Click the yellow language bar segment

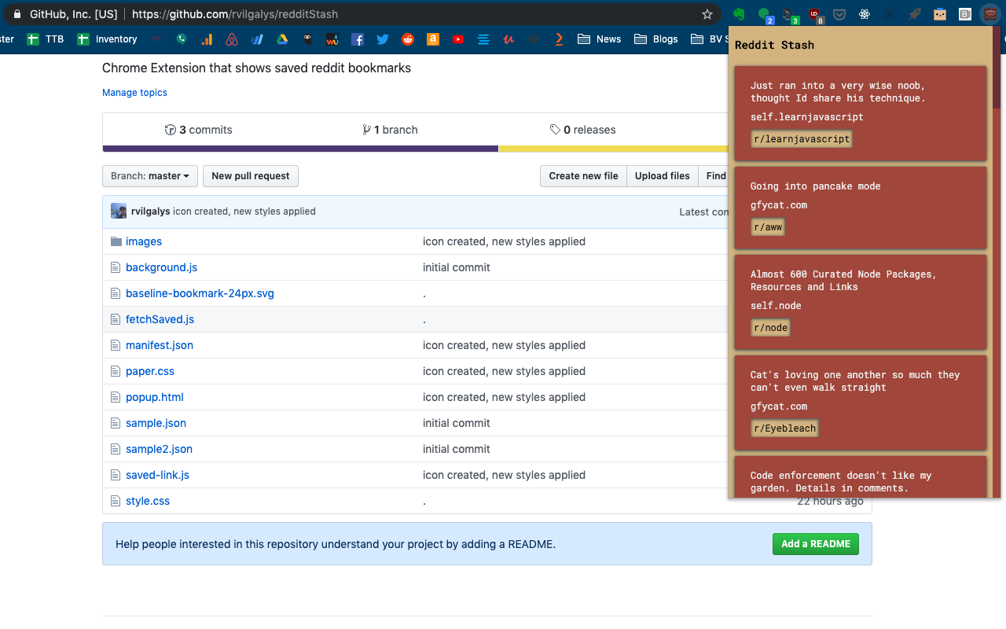click(614, 149)
